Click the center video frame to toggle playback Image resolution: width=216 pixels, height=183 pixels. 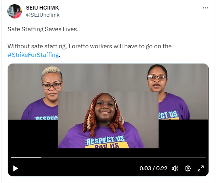click(x=108, y=120)
